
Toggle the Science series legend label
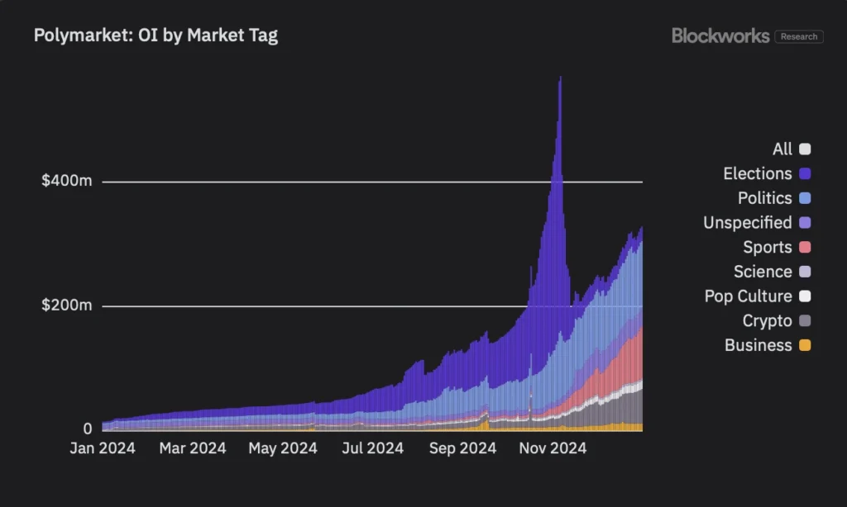pyautogui.click(x=763, y=272)
